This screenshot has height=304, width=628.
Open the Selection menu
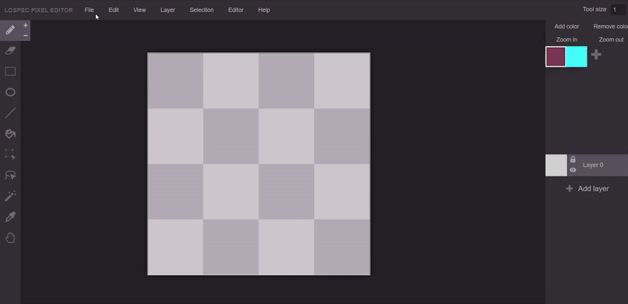point(201,10)
